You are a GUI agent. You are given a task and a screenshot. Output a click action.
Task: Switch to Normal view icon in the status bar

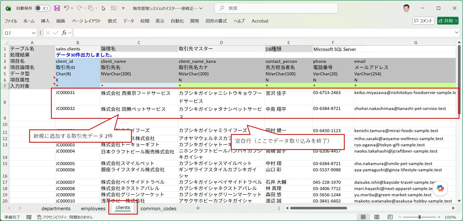tap(363, 217)
